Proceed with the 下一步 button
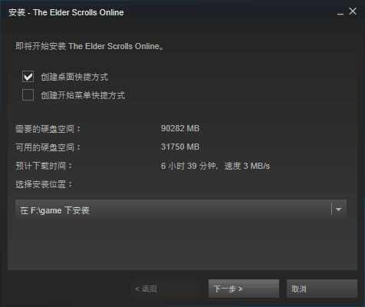Image resolution: width=365 pixels, height=307 pixels. click(244, 289)
